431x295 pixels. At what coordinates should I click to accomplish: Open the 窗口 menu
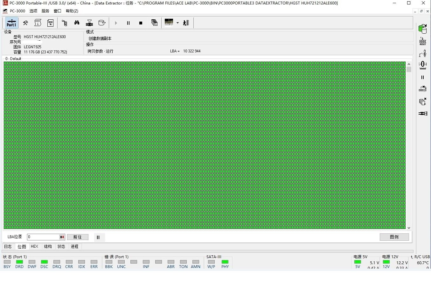58,11
